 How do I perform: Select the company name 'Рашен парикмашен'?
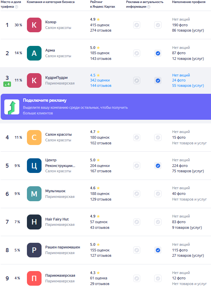tap(63, 247)
